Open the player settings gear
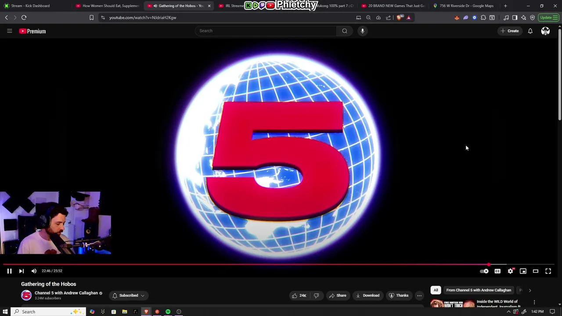The width and height of the screenshot is (562, 316). [510, 271]
